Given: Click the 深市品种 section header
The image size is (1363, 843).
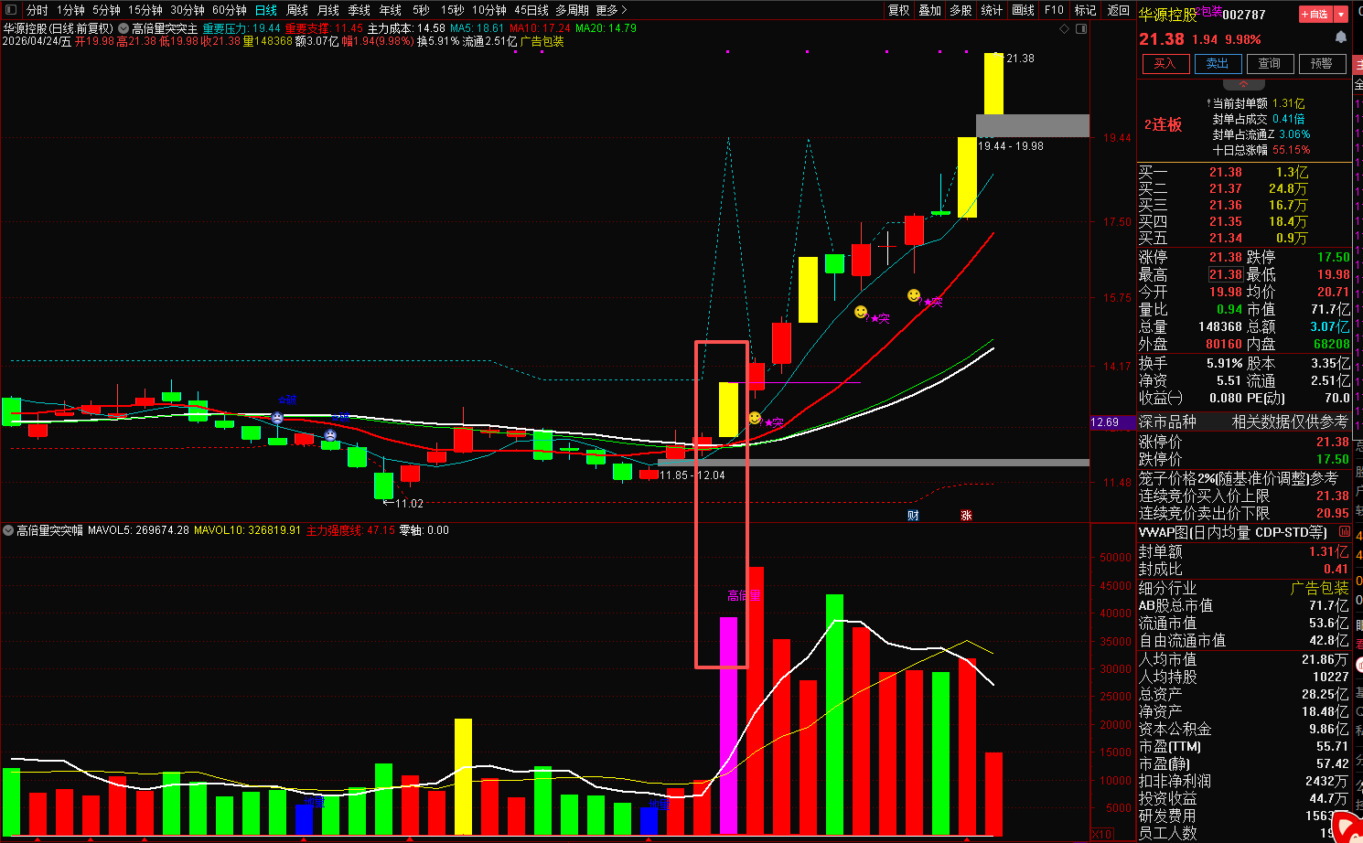Looking at the screenshot, I should pyautogui.click(x=1167, y=421).
